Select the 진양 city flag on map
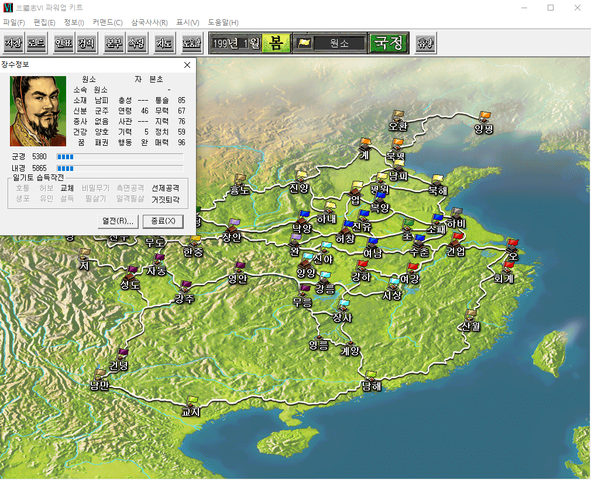This screenshot has height=480, width=591. (x=301, y=176)
